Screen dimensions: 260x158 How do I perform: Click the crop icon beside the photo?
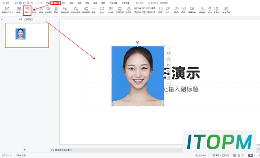click(x=168, y=65)
